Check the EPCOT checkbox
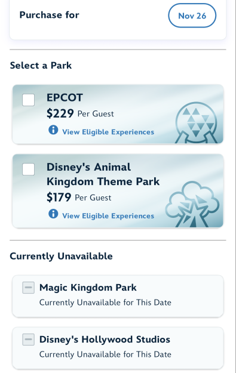Screen dimensions: 236x373 [28, 100]
